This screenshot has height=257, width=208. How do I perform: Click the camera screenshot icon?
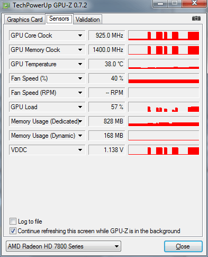pos(196,19)
